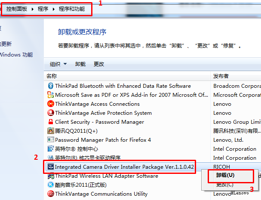
Task: Choose 更改(C) from the context menu
Action: click(224, 185)
